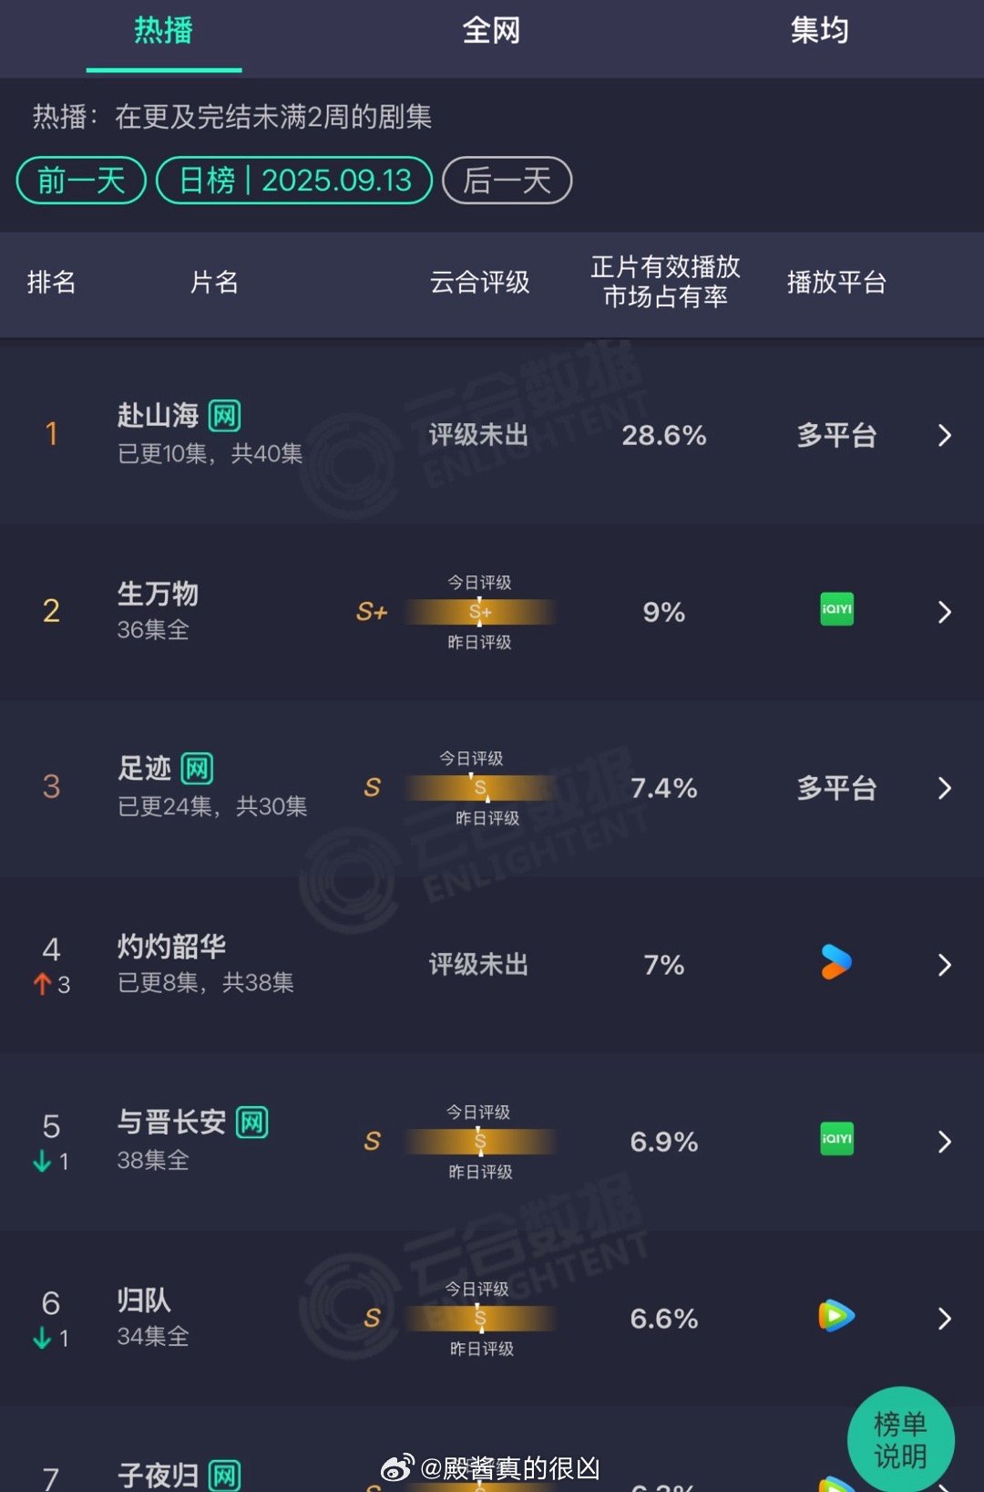984x1492 pixels.
Task: Expand 赴山海 details via right chevron
Action: coord(945,435)
